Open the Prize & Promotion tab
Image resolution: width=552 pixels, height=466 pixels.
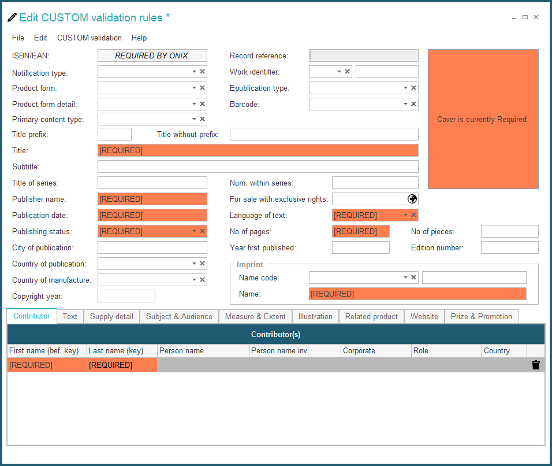481,316
